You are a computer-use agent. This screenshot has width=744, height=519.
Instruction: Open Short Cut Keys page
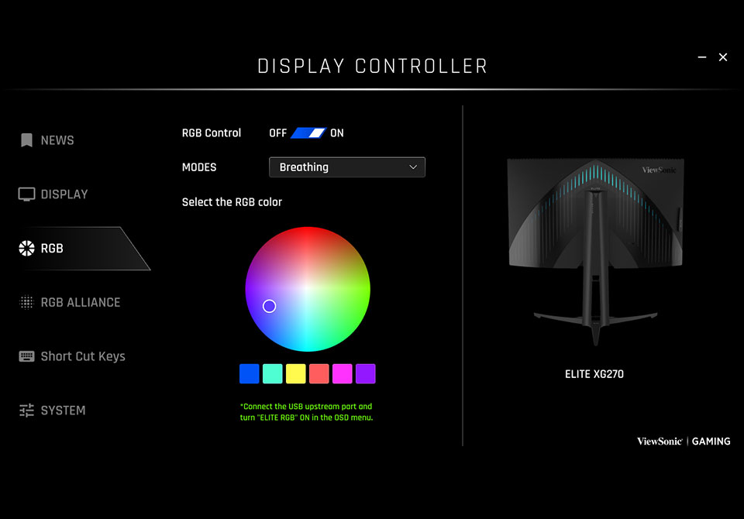(x=83, y=356)
